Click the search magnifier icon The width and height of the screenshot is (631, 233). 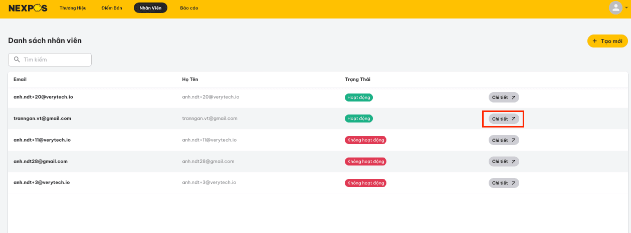[x=17, y=59]
